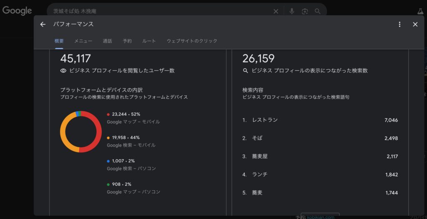Click green legend dot for Google マップ – パソコン
427x219 pixels.
pos(108,185)
